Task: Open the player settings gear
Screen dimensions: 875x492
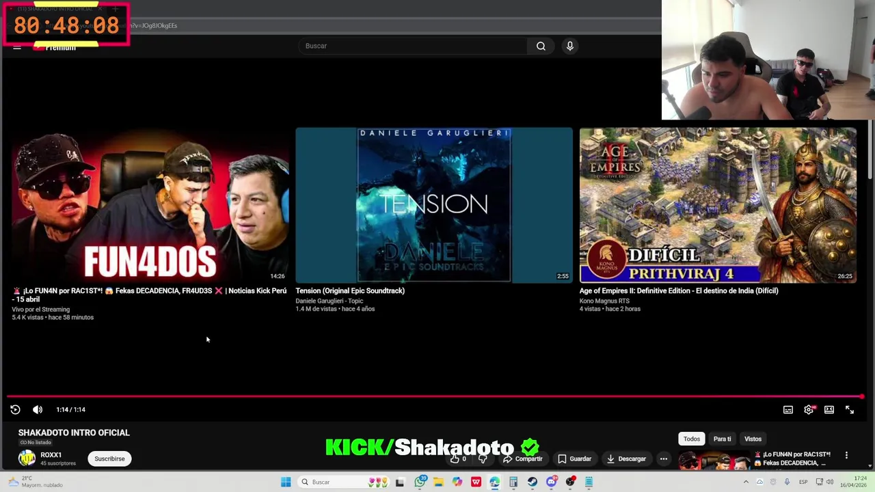Action: click(809, 409)
